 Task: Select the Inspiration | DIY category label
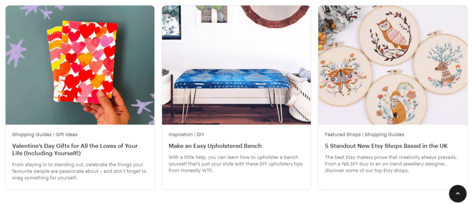(187, 134)
